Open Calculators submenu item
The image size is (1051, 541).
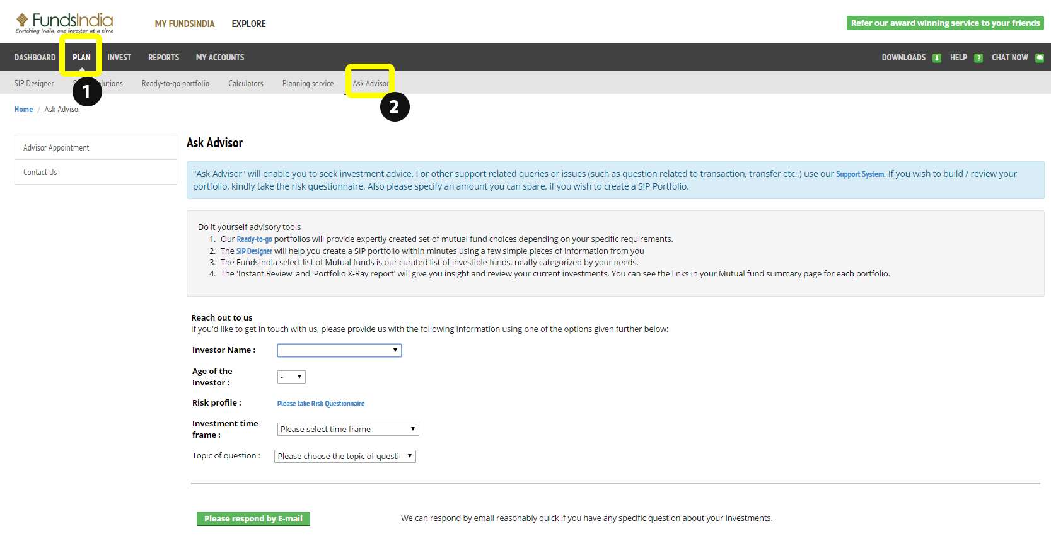(246, 83)
